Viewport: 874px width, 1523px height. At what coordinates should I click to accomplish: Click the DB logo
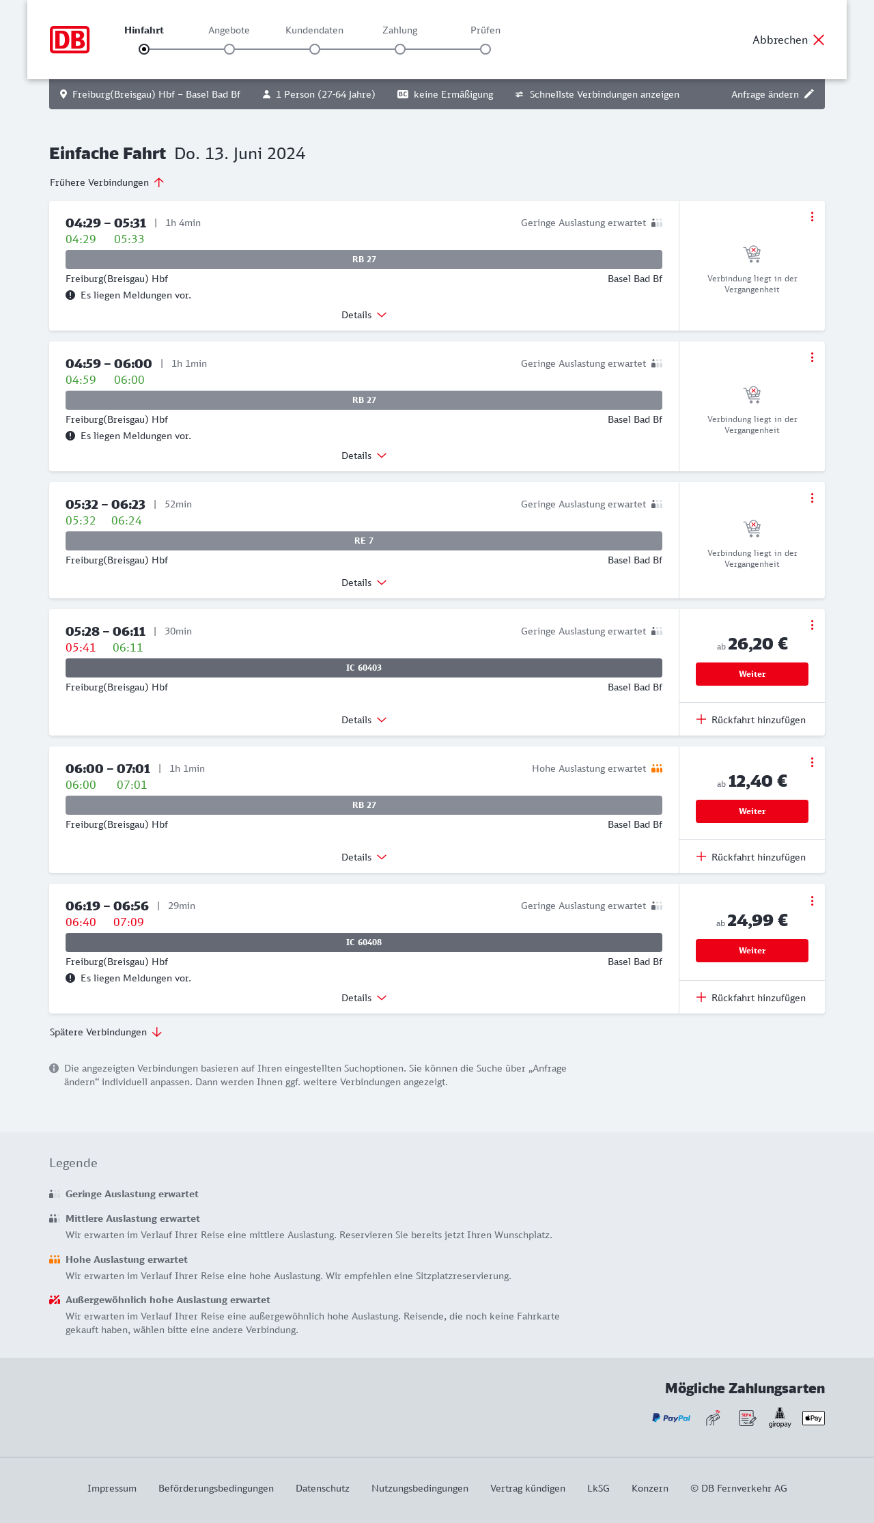point(70,40)
